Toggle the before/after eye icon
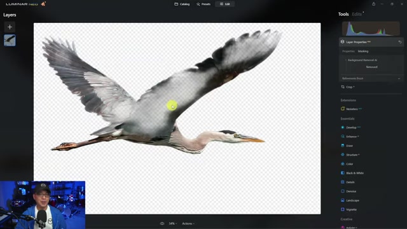Viewport: 407px width, 229px height. click(162, 223)
